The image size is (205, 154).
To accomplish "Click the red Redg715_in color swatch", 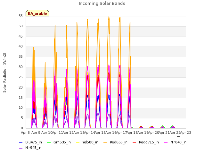I will tap(134, 142).
